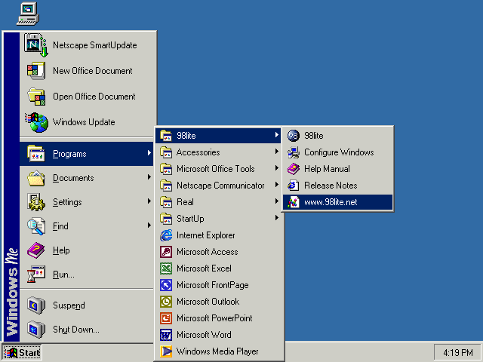Click the Shut Down monitor icon
Image resolution: width=483 pixels, height=362 pixels.
[36, 329]
